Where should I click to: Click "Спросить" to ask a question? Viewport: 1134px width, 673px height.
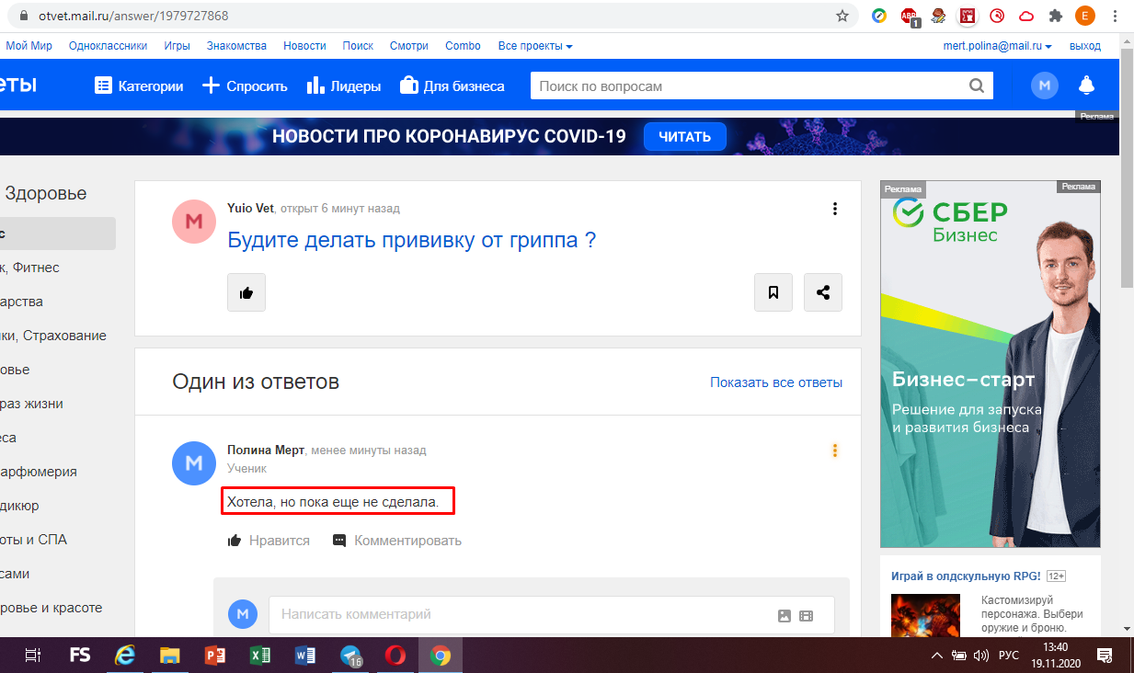[x=245, y=86]
